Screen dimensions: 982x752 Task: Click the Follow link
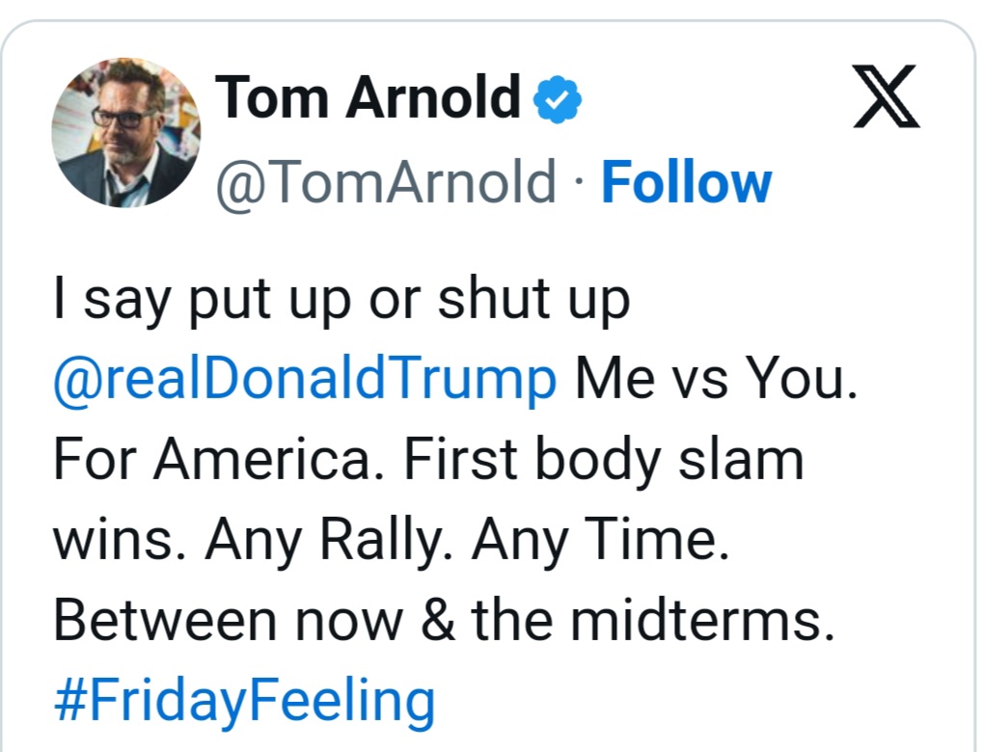686,183
